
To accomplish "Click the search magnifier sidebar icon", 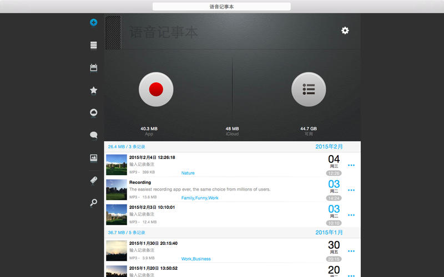I will pyautogui.click(x=93, y=202).
